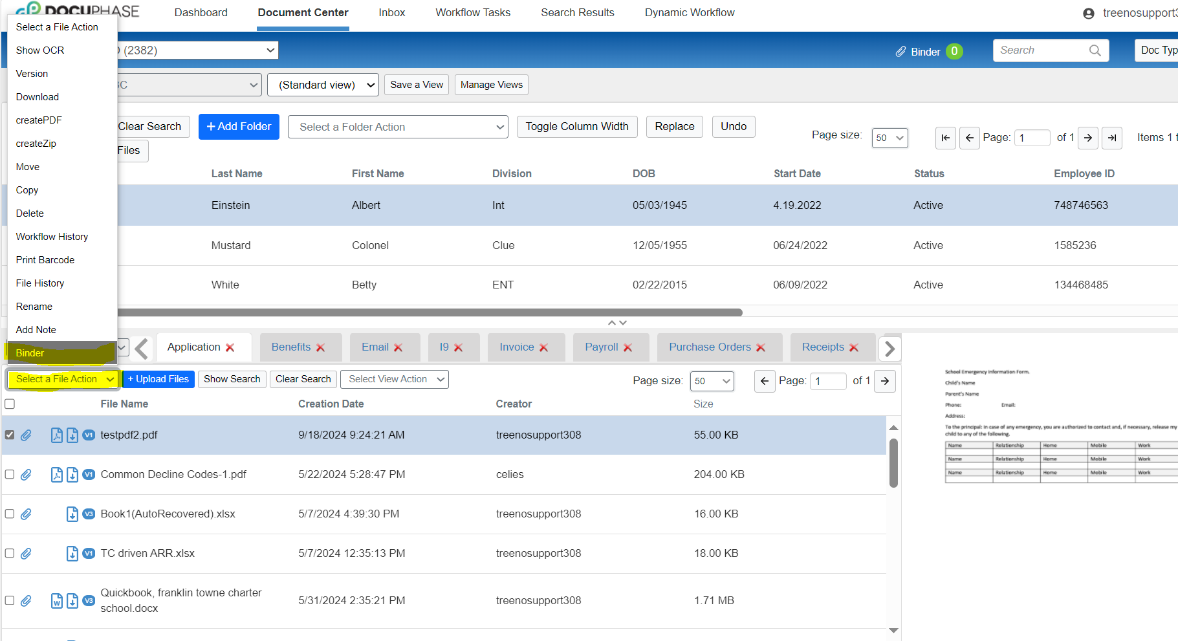Click download icon for Book1(AutoRecovered).xlsx
The width and height of the screenshot is (1178, 641).
pyautogui.click(x=72, y=514)
